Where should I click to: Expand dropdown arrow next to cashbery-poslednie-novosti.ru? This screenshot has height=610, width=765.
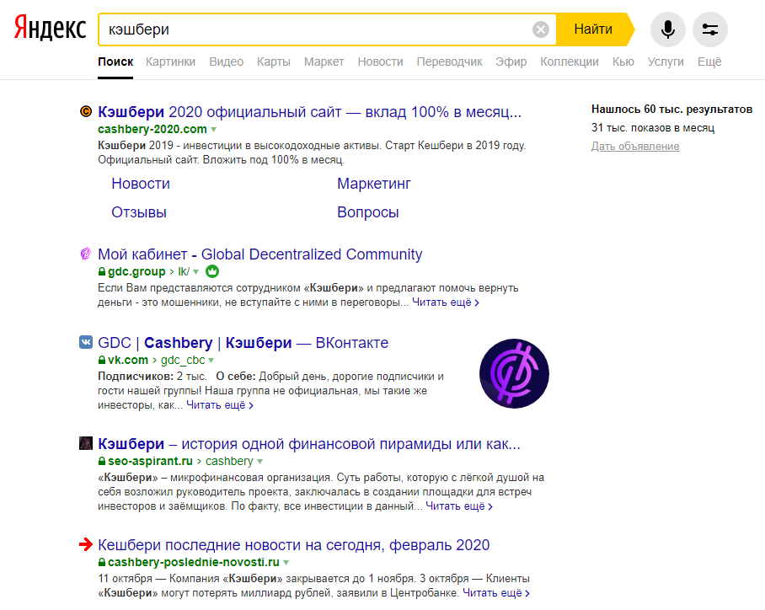(286, 563)
